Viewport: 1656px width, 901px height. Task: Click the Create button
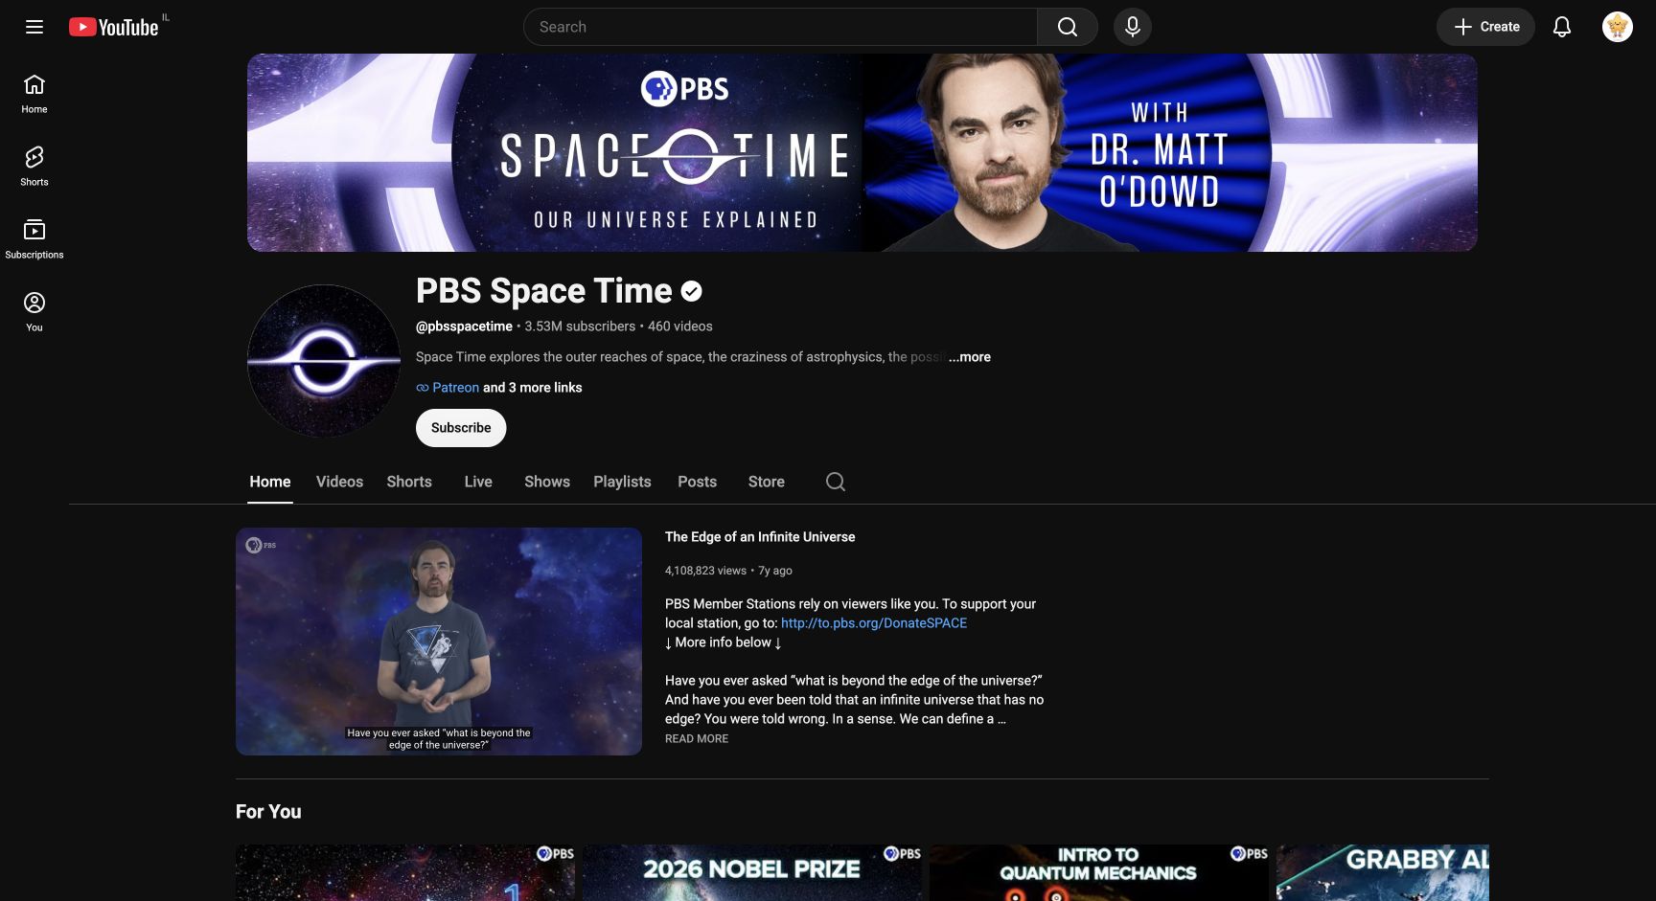point(1485,27)
